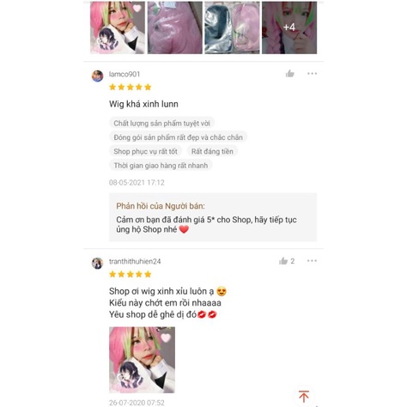407x407 pixels.
Task: Open the username link tranthithuhien24
Action: (135, 261)
